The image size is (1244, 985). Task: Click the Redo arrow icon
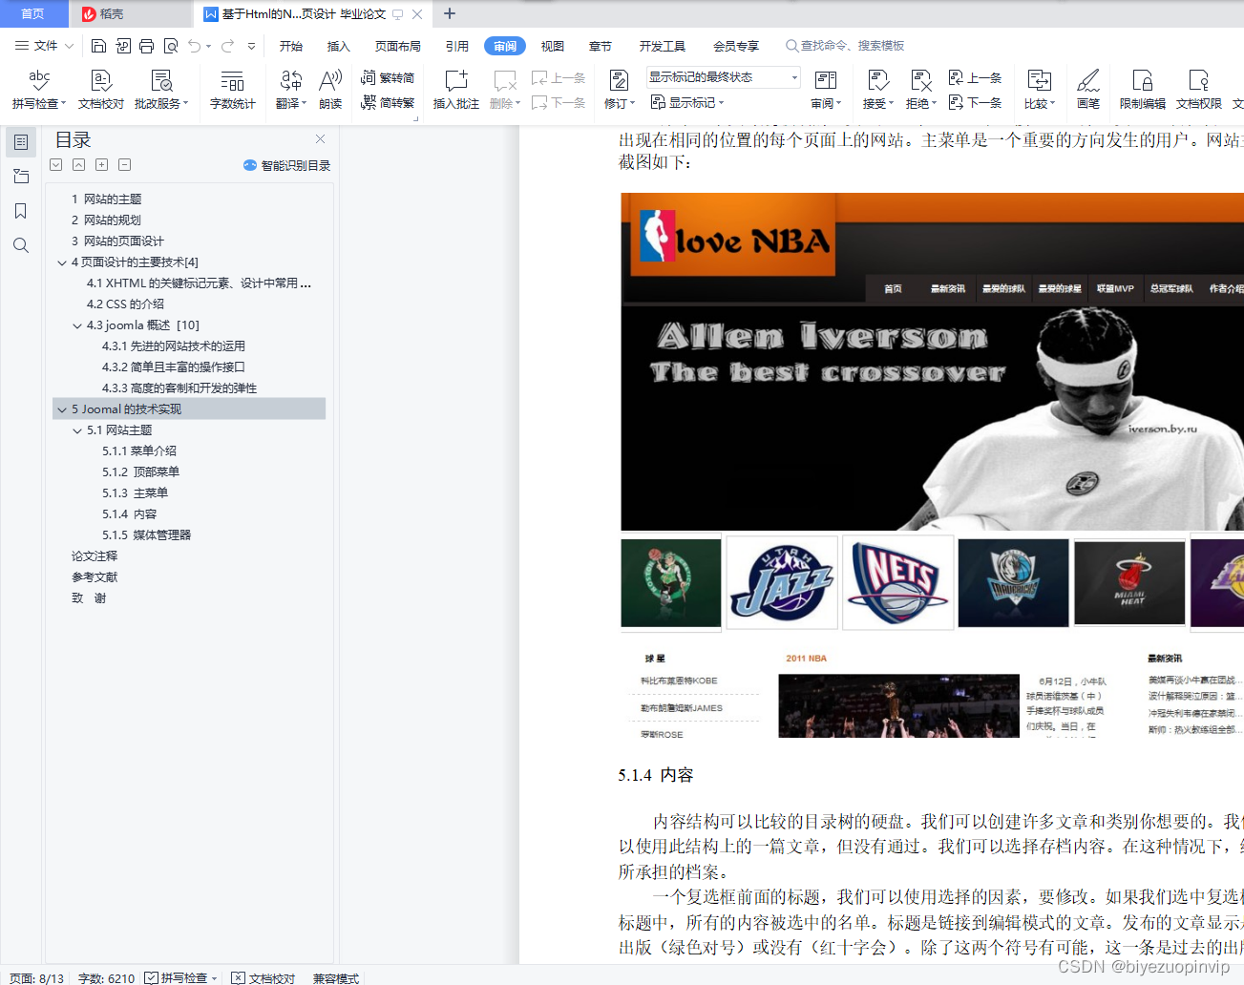tap(227, 46)
